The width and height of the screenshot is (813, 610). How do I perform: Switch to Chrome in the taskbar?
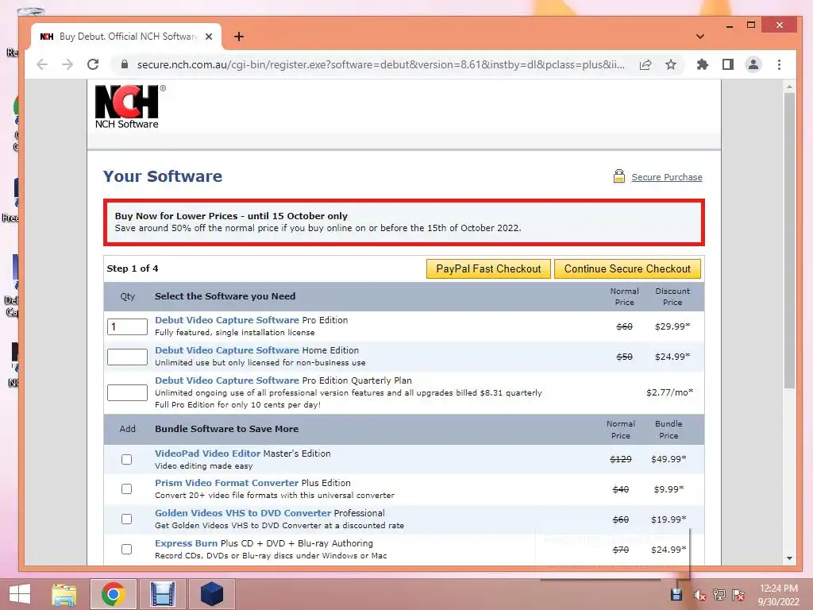pos(113,594)
